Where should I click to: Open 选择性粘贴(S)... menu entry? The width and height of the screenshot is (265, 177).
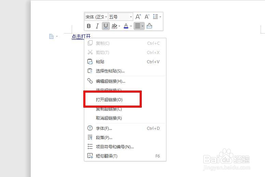coord(125,71)
